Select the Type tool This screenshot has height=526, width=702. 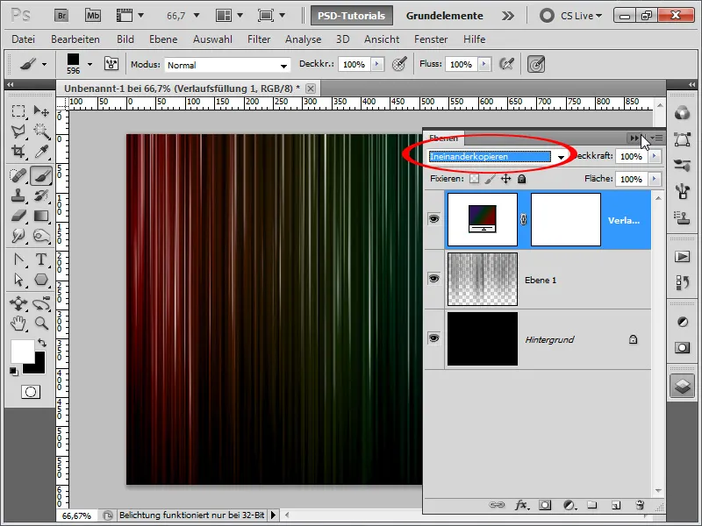pos(41,259)
